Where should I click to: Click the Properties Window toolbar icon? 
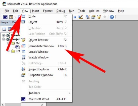point(93,17)
